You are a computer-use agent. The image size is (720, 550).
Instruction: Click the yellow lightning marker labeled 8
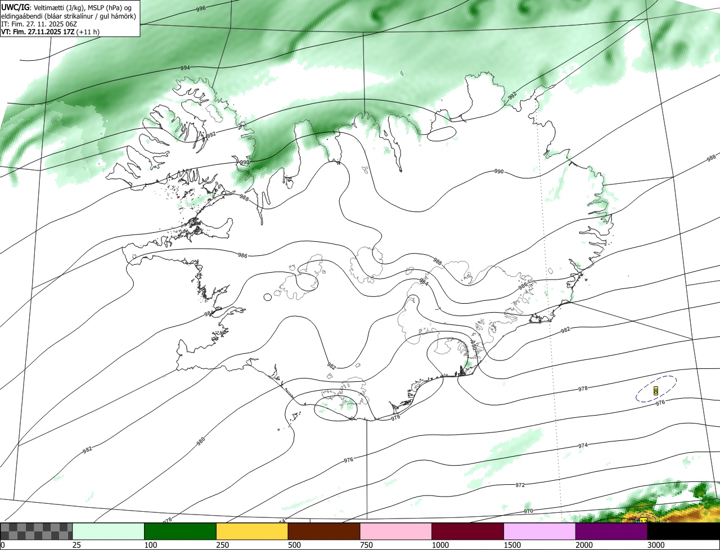pos(656,390)
